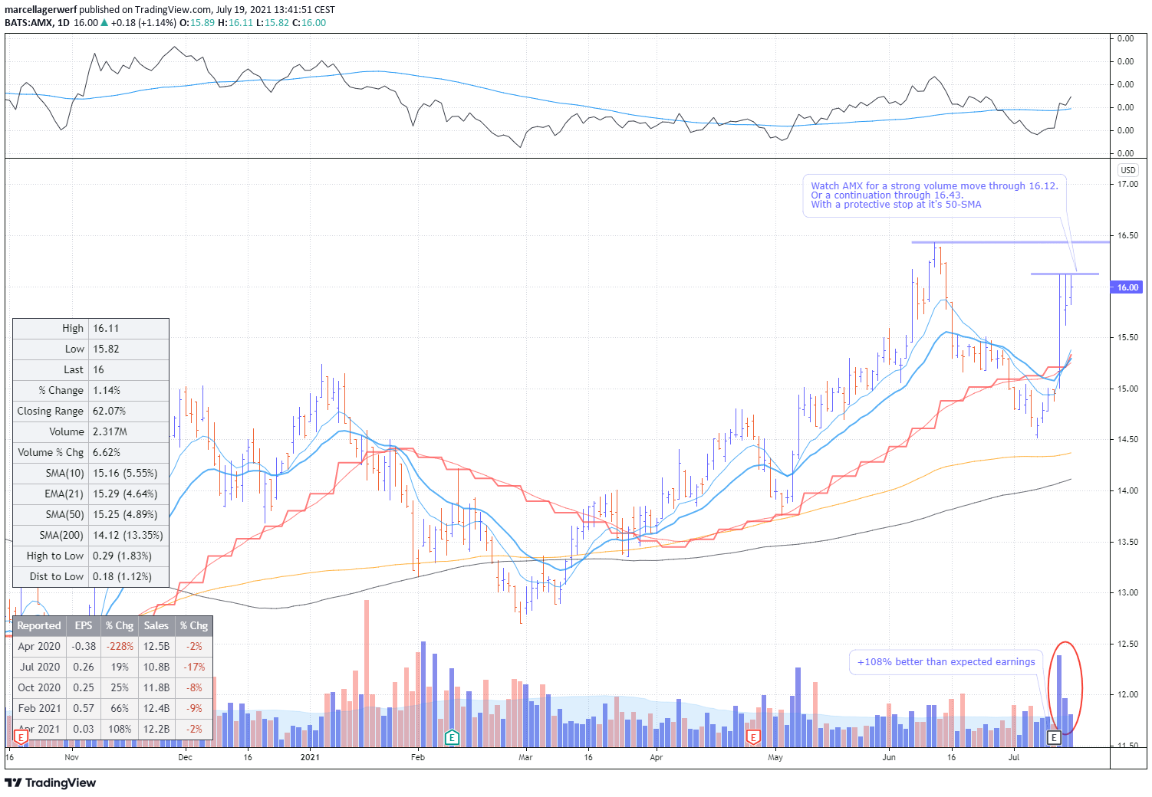Click the 14.50 price axis label
The height and width of the screenshot is (797, 1152).
(1127, 439)
